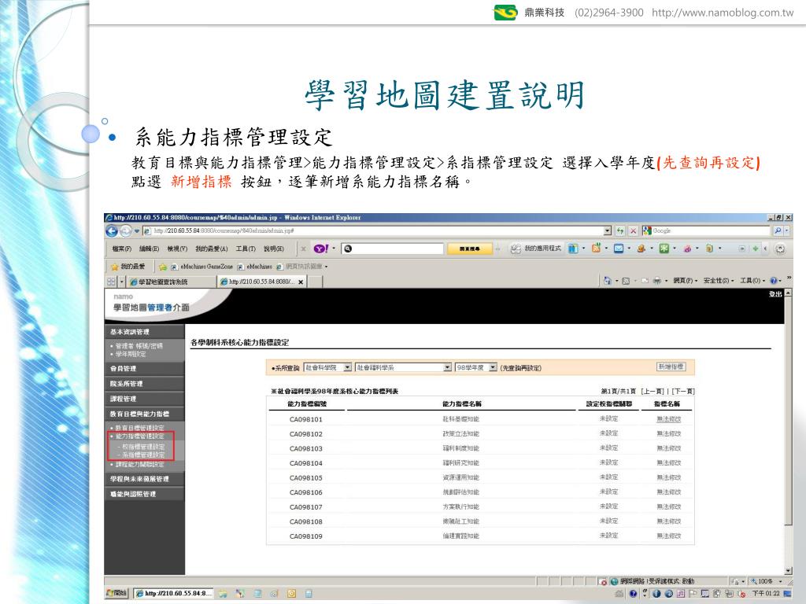Click 無法修改 link in row CA098101

(669, 419)
